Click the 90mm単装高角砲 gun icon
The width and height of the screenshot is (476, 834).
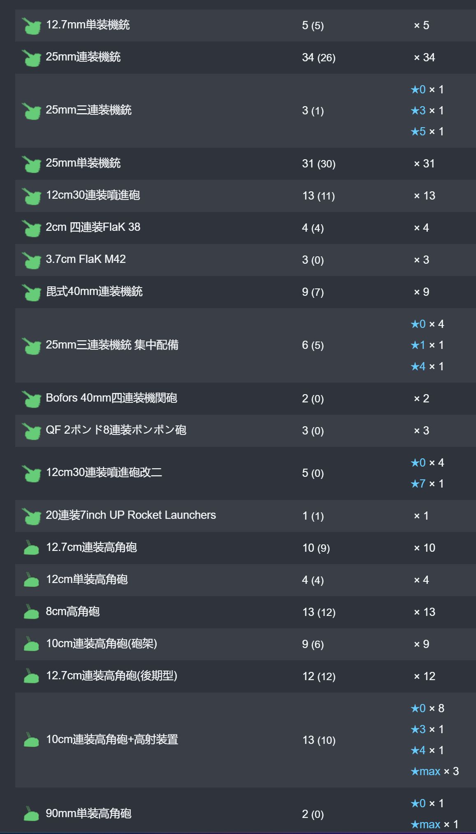31,813
